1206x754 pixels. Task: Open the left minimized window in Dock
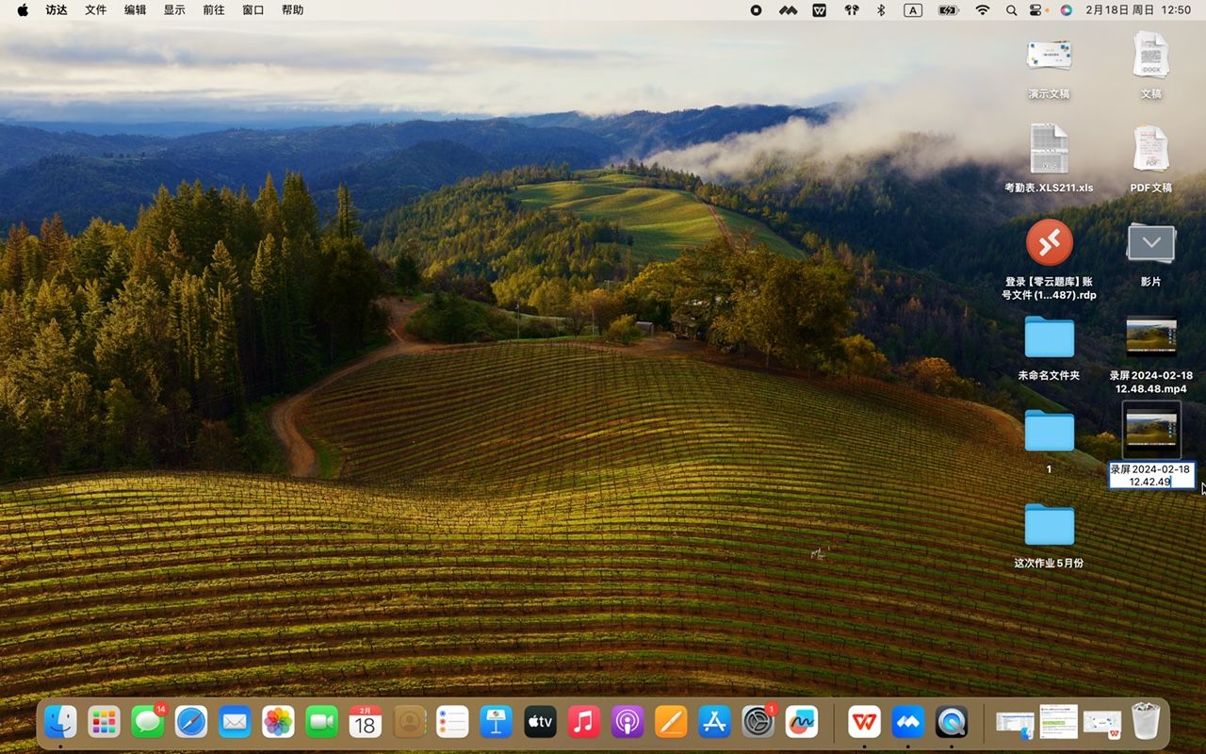coord(1015,723)
